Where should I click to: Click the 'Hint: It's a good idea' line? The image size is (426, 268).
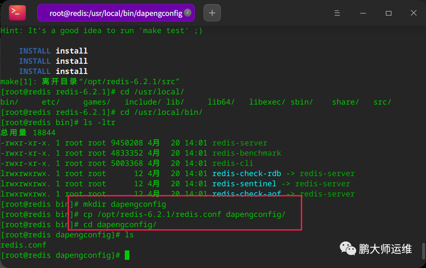coord(101,31)
